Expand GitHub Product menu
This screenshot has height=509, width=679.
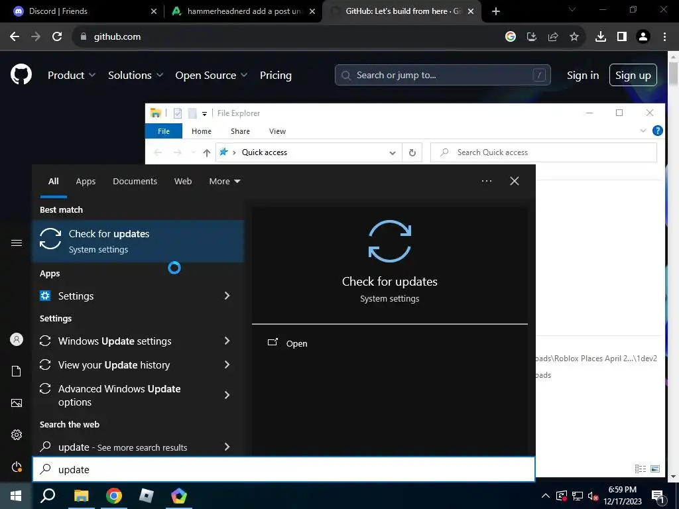click(72, 76)
